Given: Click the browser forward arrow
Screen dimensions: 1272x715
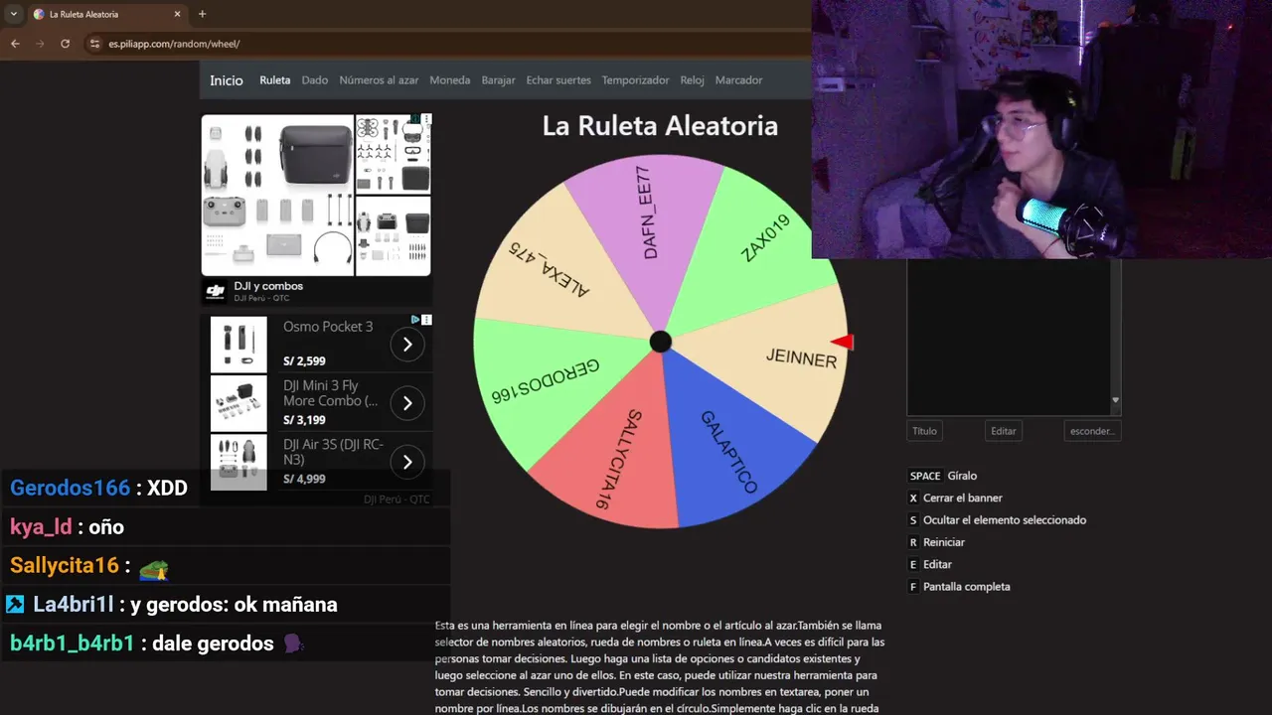Looking at the screenshot, I should coord(40,44).
